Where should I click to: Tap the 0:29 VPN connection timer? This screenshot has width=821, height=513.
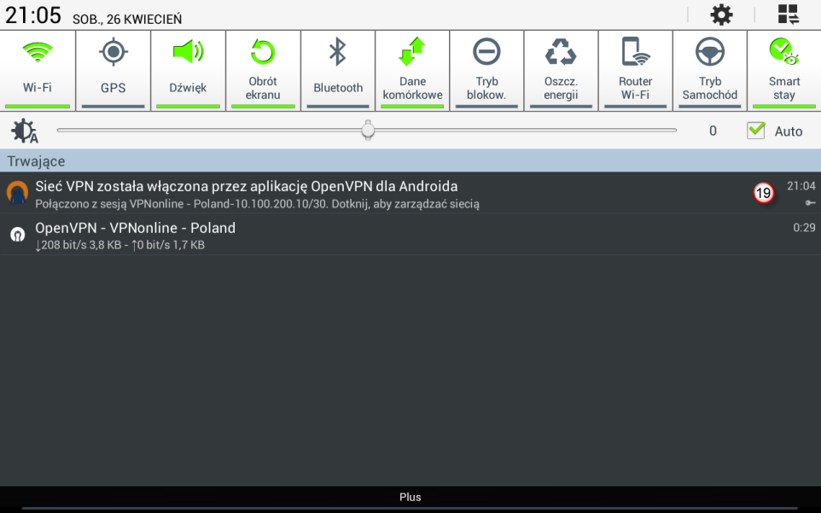pyautogui.click(x=804, y=227)
